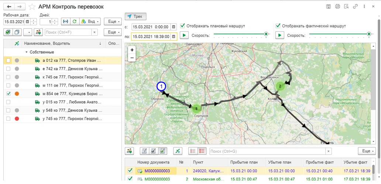The image size is (381, 184).
Task: Open Еще dropdown beside the bottom search
Action: [x=367, y=151]
